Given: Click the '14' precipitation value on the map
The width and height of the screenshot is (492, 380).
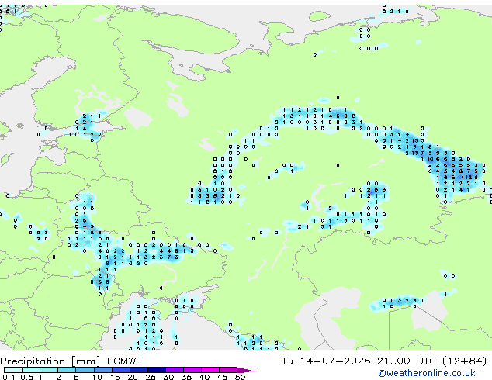Looking at the screenshot, I should [461, 178].
